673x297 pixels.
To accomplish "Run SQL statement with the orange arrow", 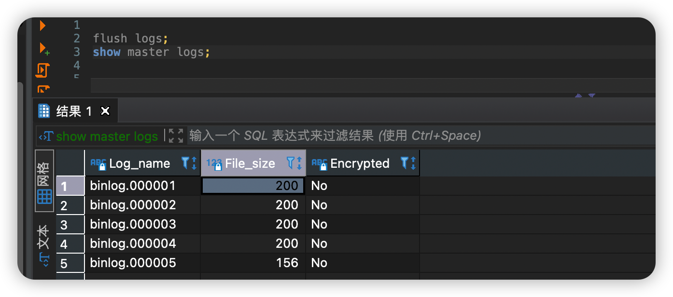I will click(42, 26).
